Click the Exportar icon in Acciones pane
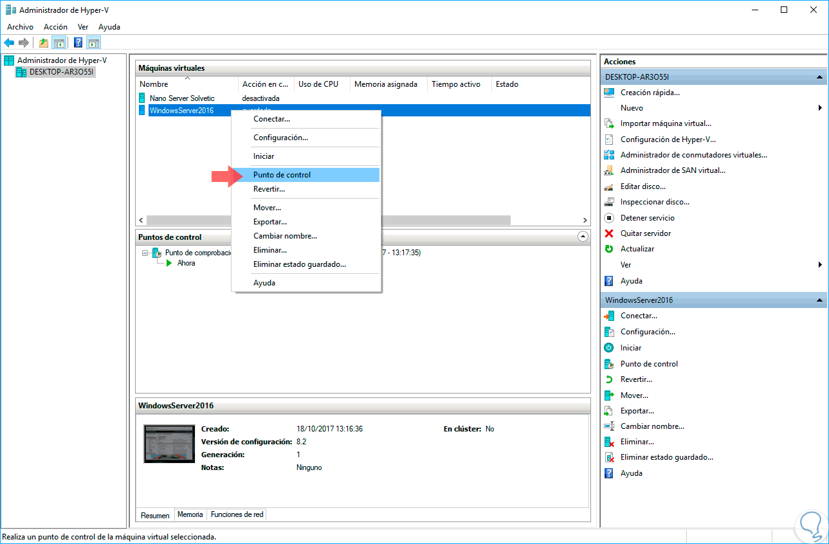The width and height of the screenshot is (829, 544). (x=609, y=411)
